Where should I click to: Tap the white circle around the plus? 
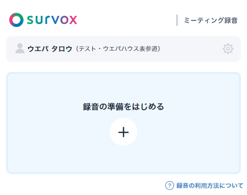(123, 132)
